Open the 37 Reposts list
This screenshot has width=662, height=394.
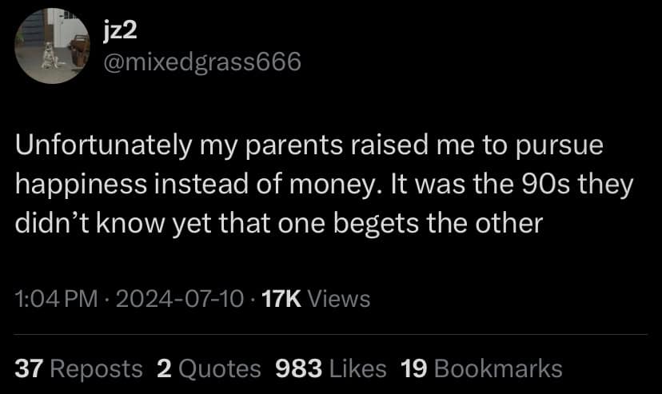coord(79,368)
